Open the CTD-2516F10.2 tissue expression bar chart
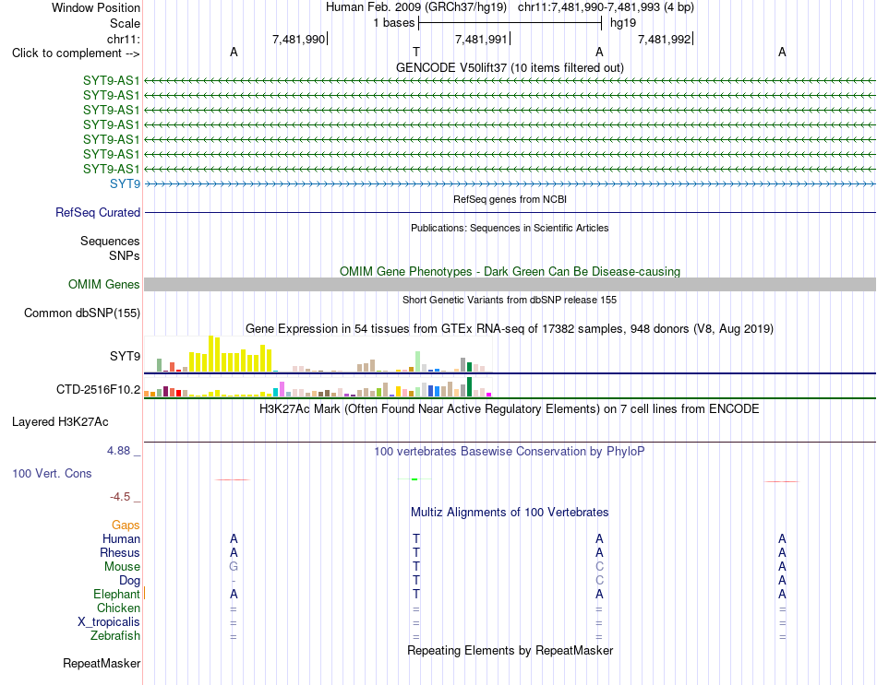The width and height of the screenshot is (877, 685). (318, 387)
